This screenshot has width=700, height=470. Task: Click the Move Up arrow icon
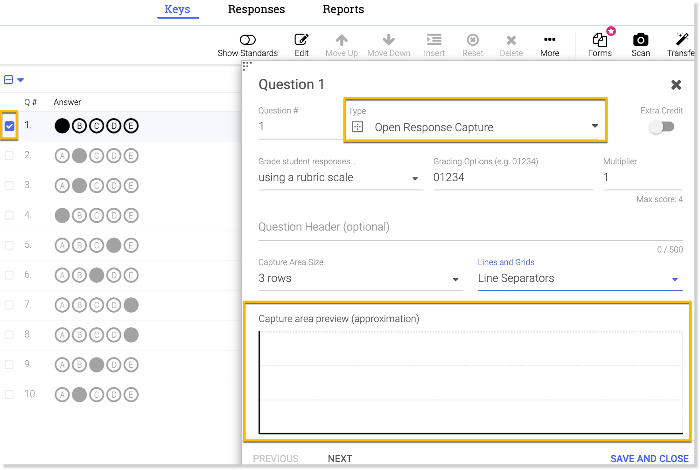click(x=342, y=40)
